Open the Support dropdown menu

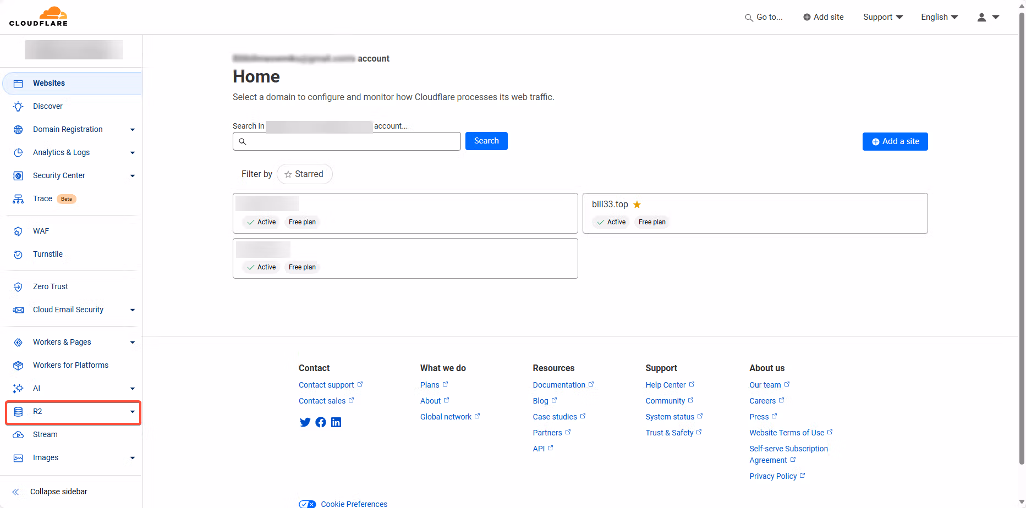coord(883,17)
